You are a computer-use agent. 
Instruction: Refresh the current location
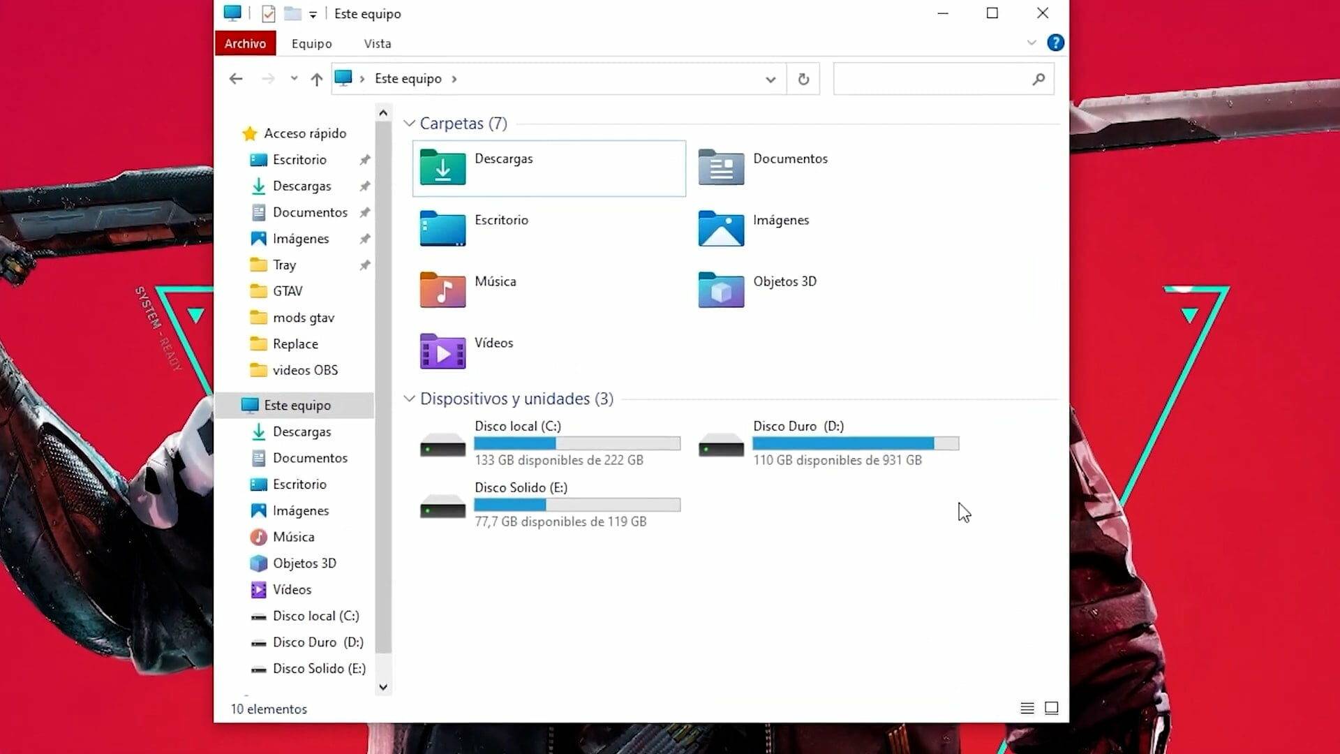coord(803,79)
